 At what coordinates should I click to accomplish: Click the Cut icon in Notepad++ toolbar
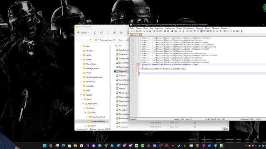[x=154, y=31]
